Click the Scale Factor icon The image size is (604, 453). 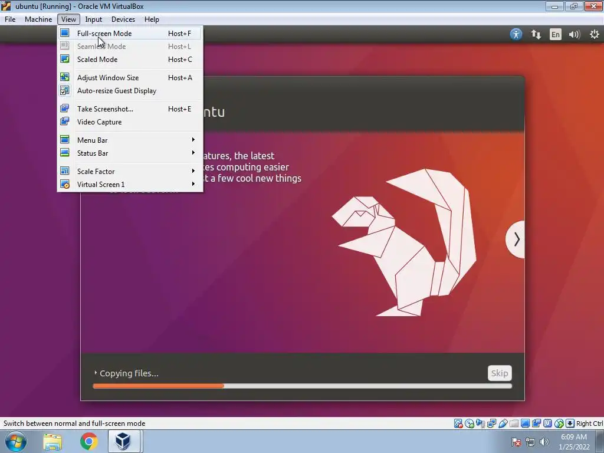click(x=65, y=170)
